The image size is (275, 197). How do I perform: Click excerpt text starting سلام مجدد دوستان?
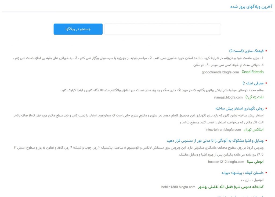coord(162,90)
